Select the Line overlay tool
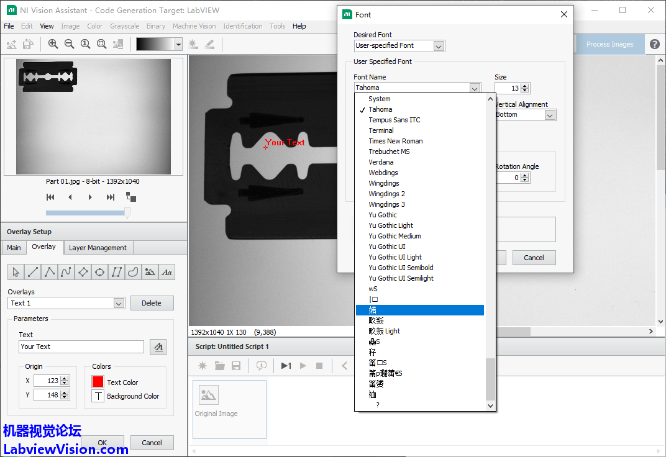This screenshot has width=666, height=457. click(32, 272)
